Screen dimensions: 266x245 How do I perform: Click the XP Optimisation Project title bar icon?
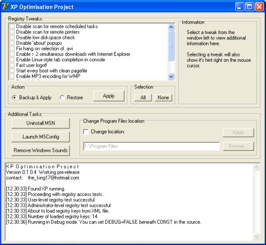pos(5,7)
